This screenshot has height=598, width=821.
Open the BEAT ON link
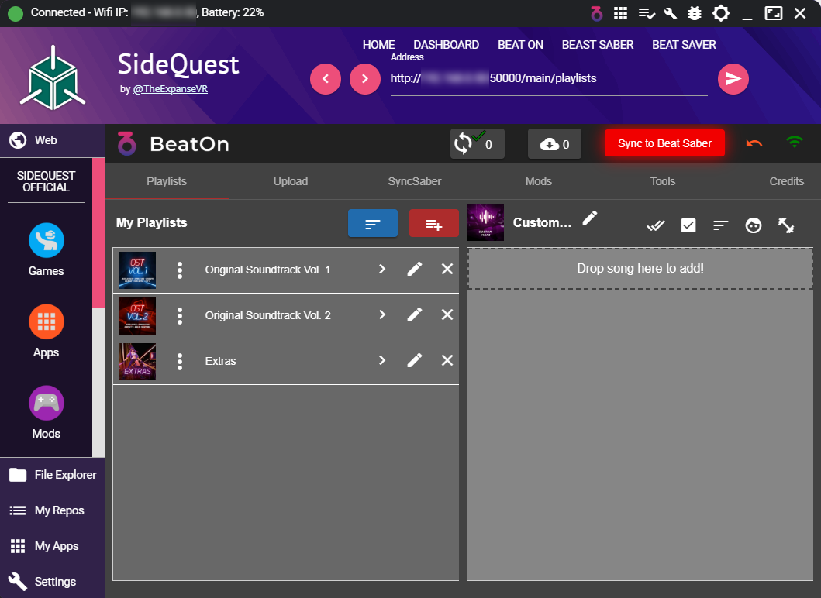coord(520,45)
